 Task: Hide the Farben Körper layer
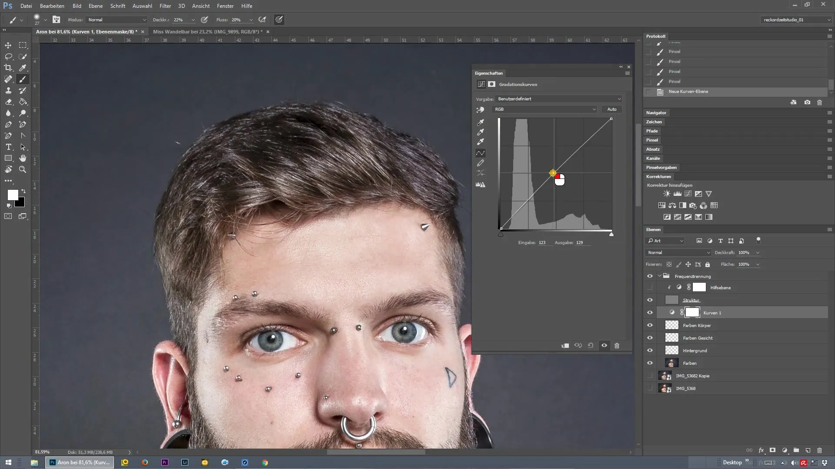[x=650, y=325]
